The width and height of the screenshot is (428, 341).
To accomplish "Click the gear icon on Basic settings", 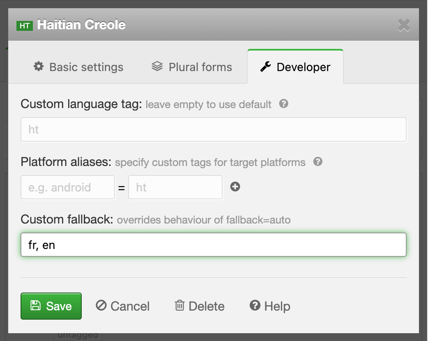I will [x=39, y=67].
